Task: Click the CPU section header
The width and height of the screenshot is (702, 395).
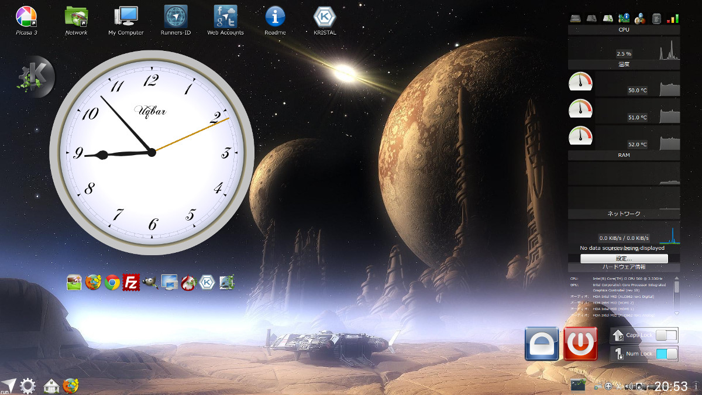Action: point(624,29)
